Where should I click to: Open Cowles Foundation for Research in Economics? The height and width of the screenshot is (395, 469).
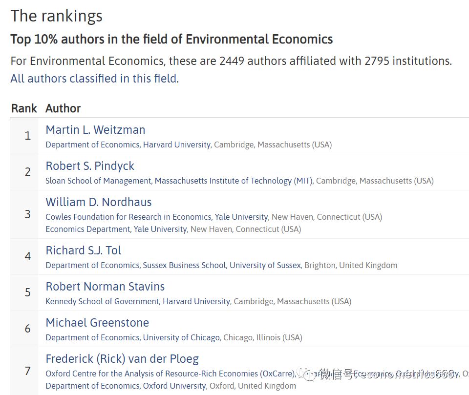tap(157, 217)
